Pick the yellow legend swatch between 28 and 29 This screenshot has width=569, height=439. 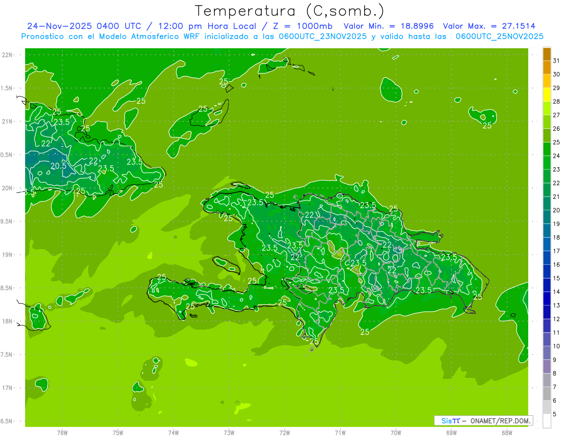point(547,95)
